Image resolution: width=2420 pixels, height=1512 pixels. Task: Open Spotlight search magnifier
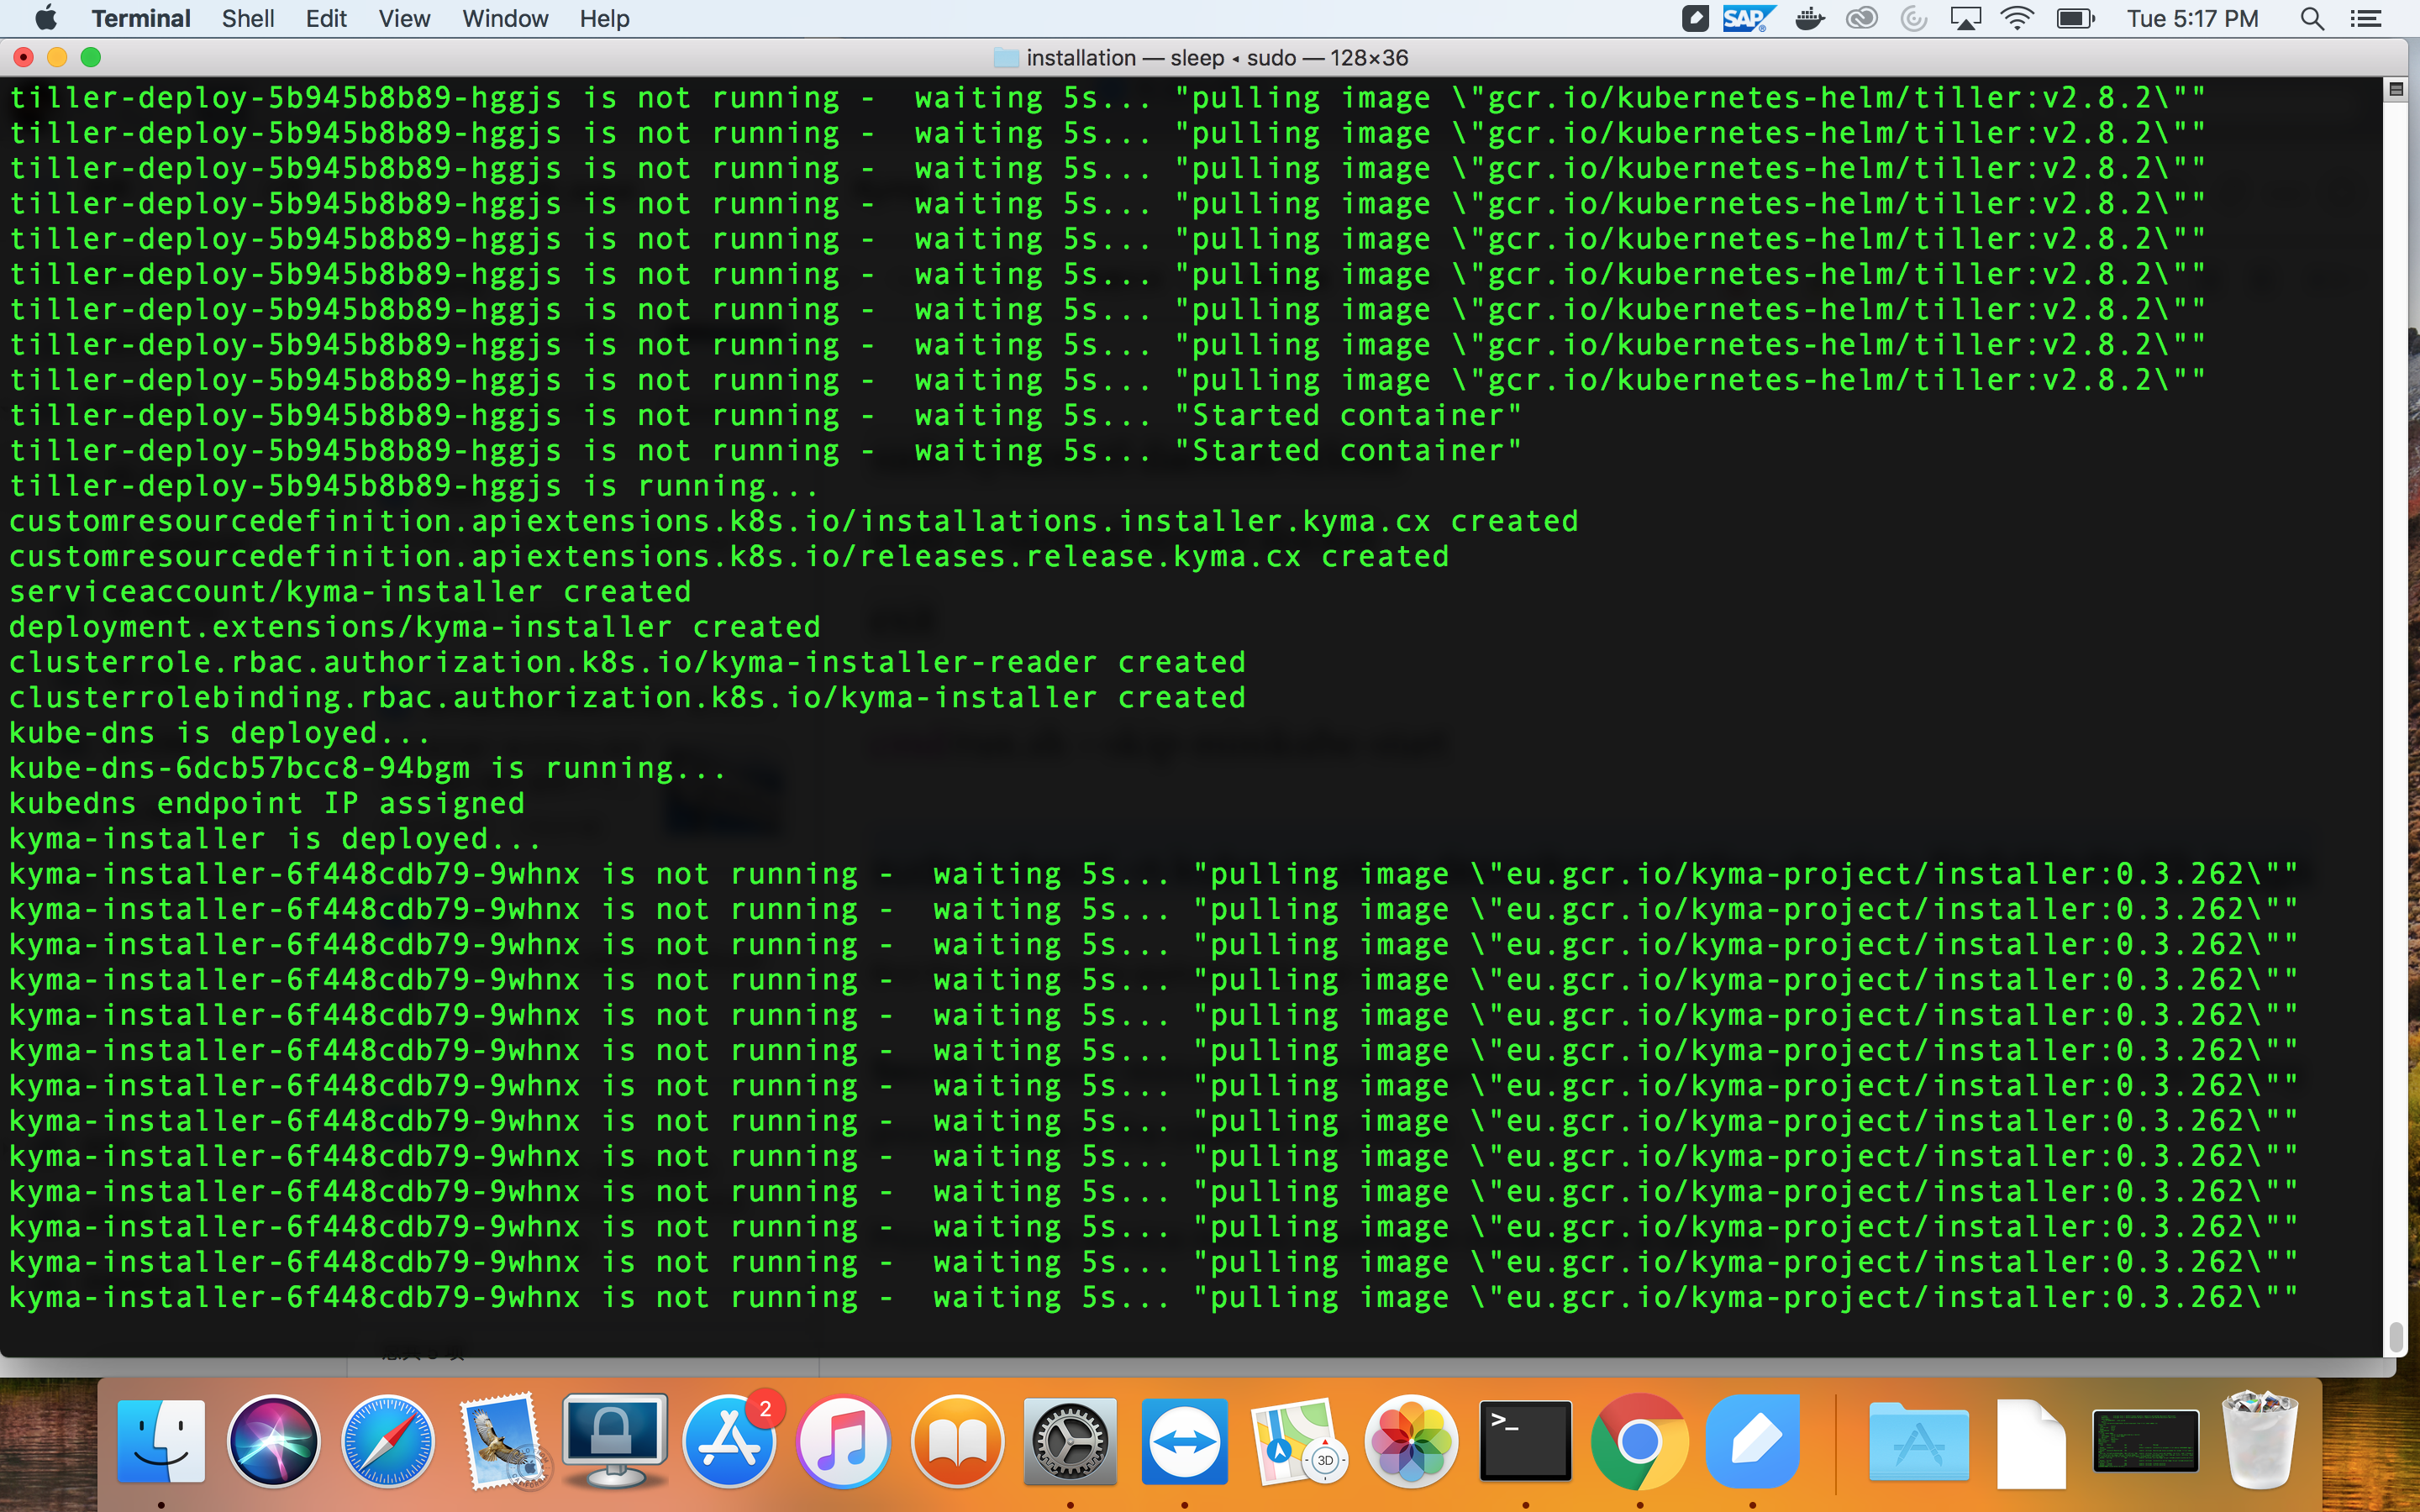[x=2311, y=18]
